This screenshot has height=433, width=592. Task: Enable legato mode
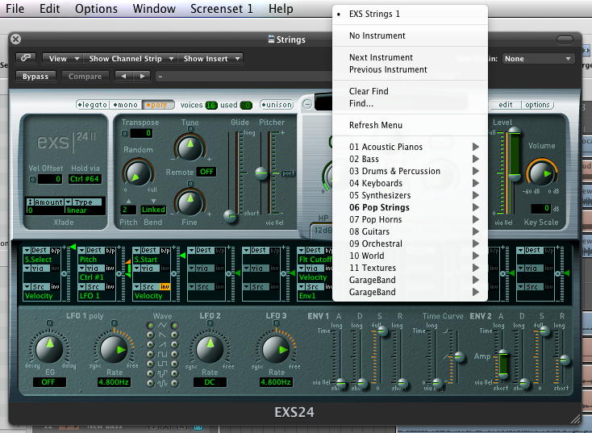pos(93,105)
